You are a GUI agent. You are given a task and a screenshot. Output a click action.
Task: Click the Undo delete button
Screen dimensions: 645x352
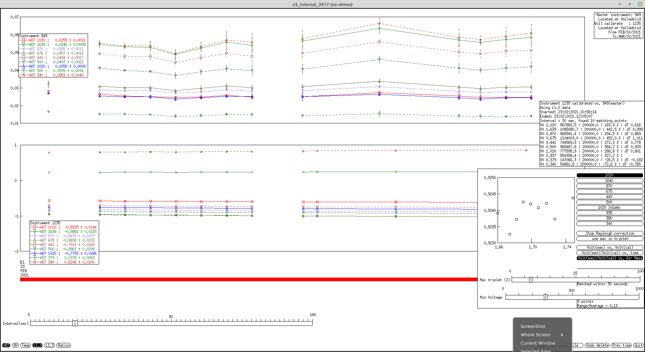pos(597,345)
